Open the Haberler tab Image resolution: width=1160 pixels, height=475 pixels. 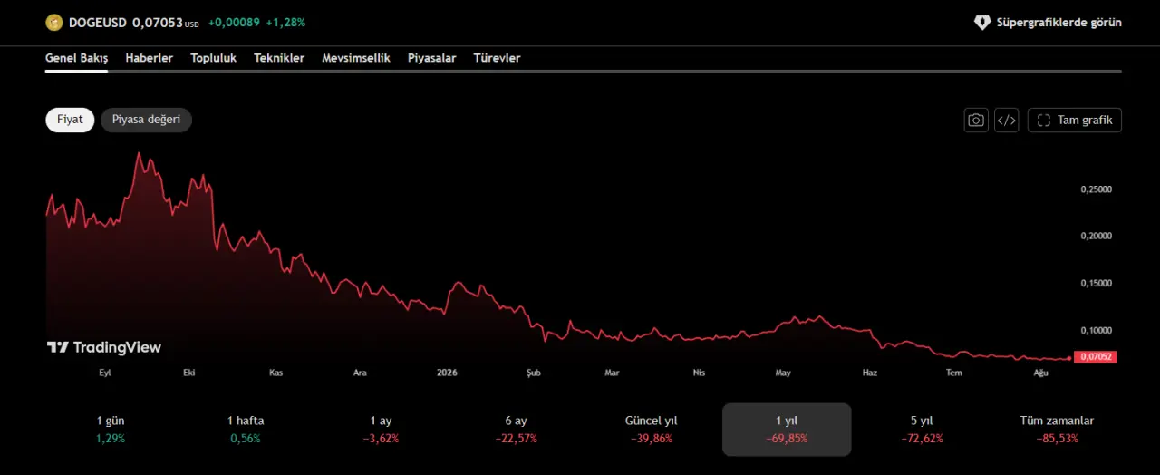pos(150,58)
